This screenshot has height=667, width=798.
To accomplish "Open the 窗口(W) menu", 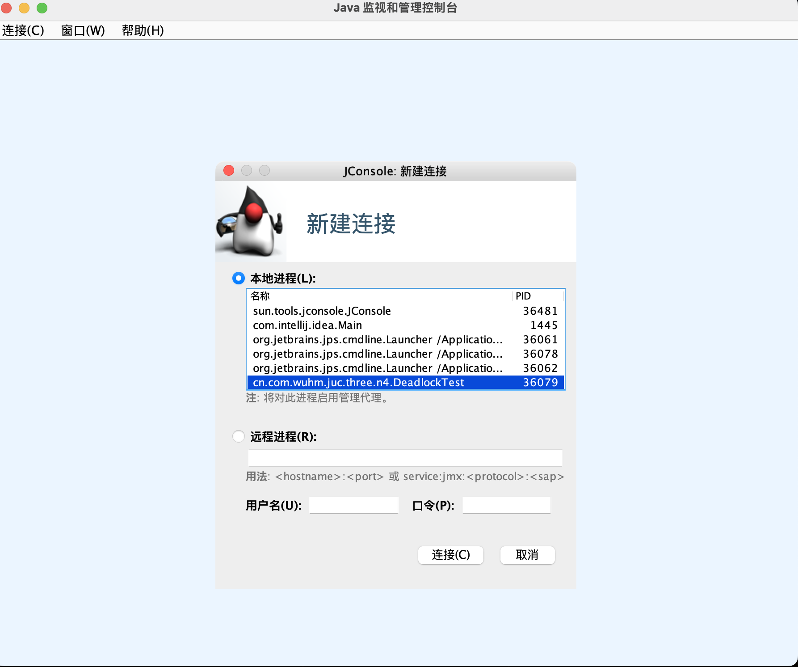I will click(83, 30).
